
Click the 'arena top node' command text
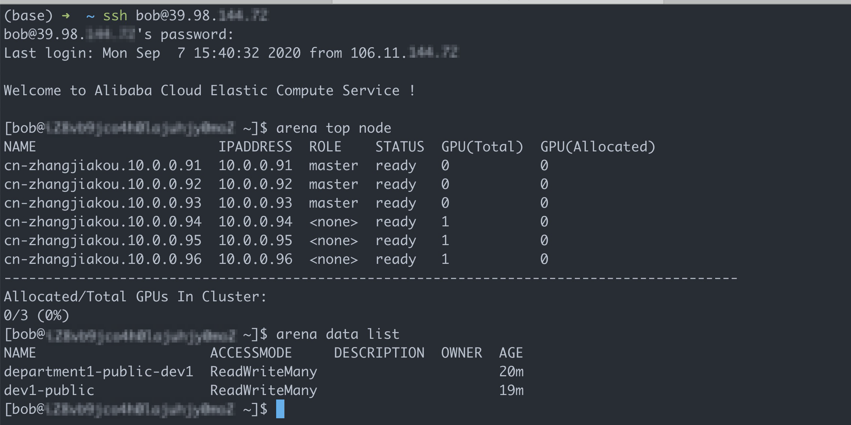(333, 128)
